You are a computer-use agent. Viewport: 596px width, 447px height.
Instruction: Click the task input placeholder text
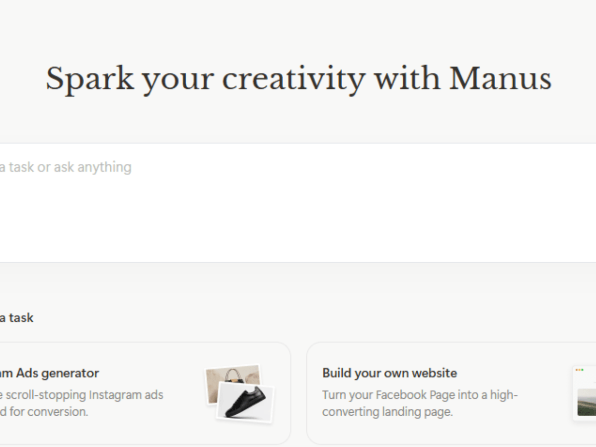(x=66, y=167)
